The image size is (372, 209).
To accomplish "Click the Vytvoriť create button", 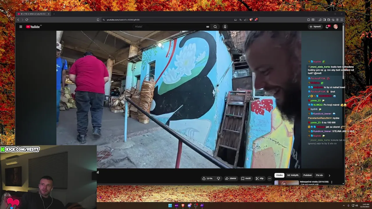I will (315, 27).
